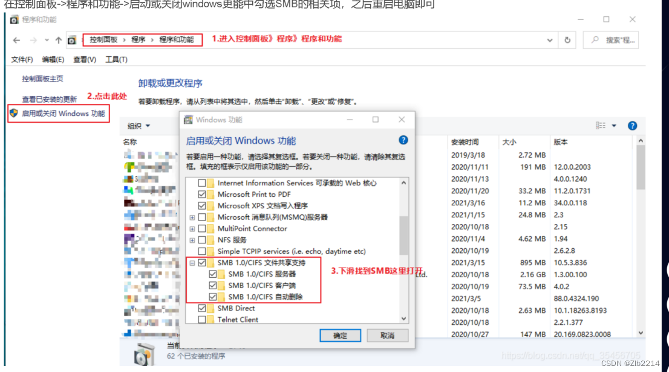
Task: Check Simple TCPIP services checkbox
Action: tap(202, 251)
